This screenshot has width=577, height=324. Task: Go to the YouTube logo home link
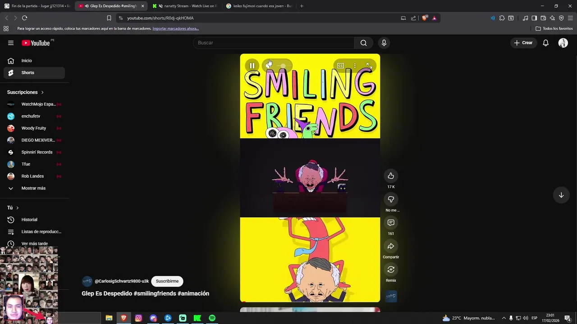pyautogui.click(x=36, y=43)
